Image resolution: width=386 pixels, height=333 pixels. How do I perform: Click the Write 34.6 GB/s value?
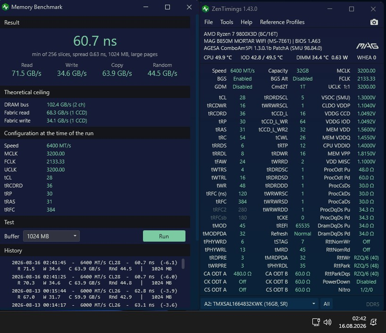pos(72,73)
